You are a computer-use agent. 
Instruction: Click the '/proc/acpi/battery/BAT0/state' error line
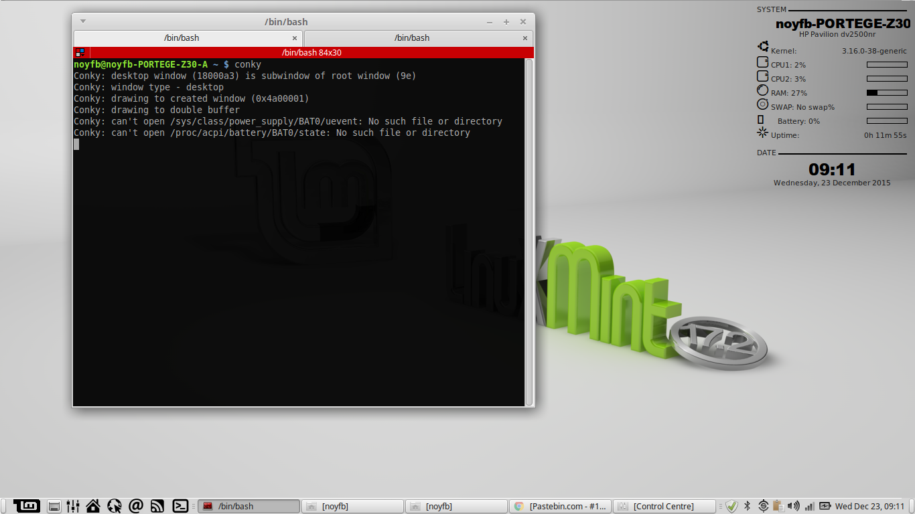[272, 133]
